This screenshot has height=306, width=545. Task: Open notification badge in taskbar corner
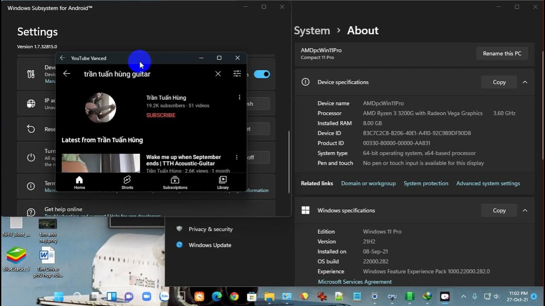pos(534,296)
